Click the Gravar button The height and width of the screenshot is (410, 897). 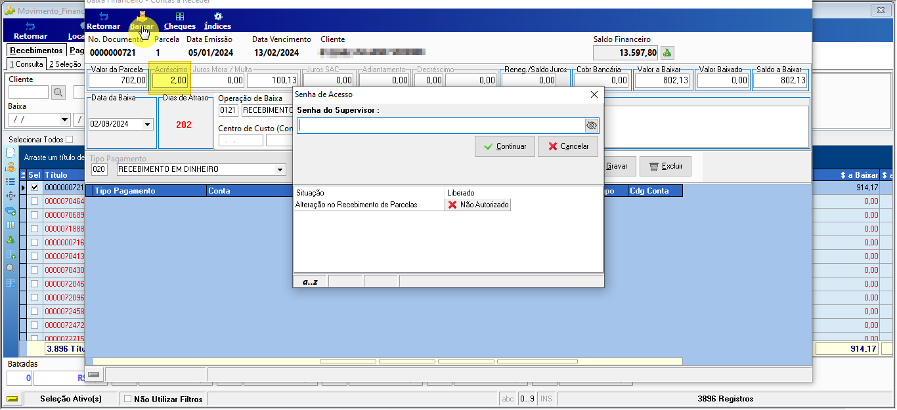point(619,166)
